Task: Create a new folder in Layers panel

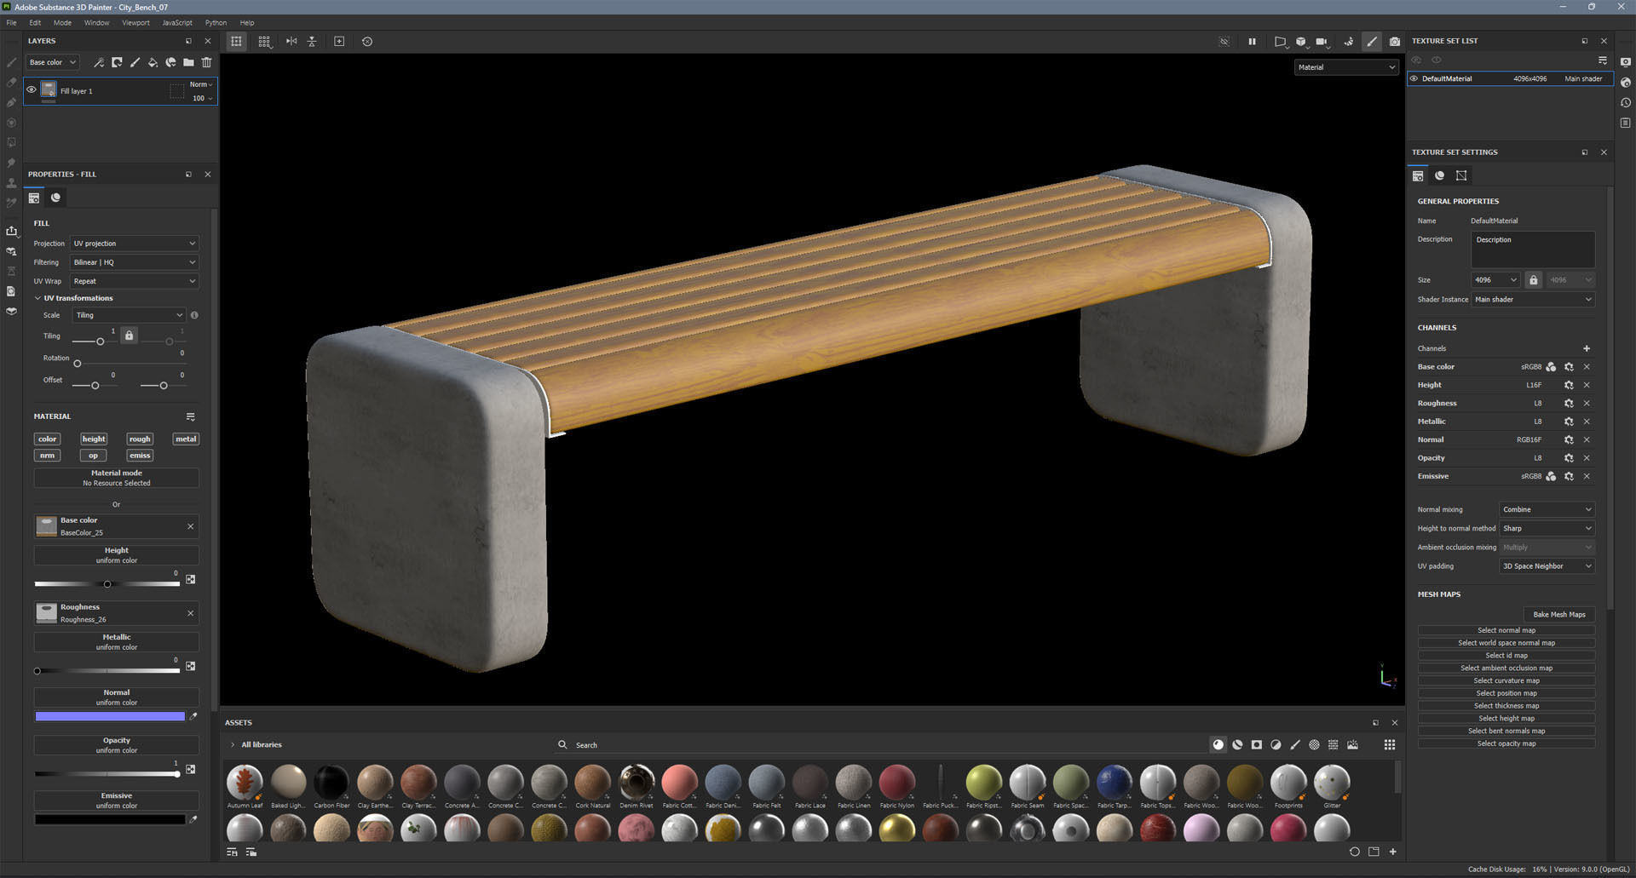Action: [x=188, y=62]
